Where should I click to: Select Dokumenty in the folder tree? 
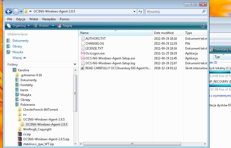[29, 80]
